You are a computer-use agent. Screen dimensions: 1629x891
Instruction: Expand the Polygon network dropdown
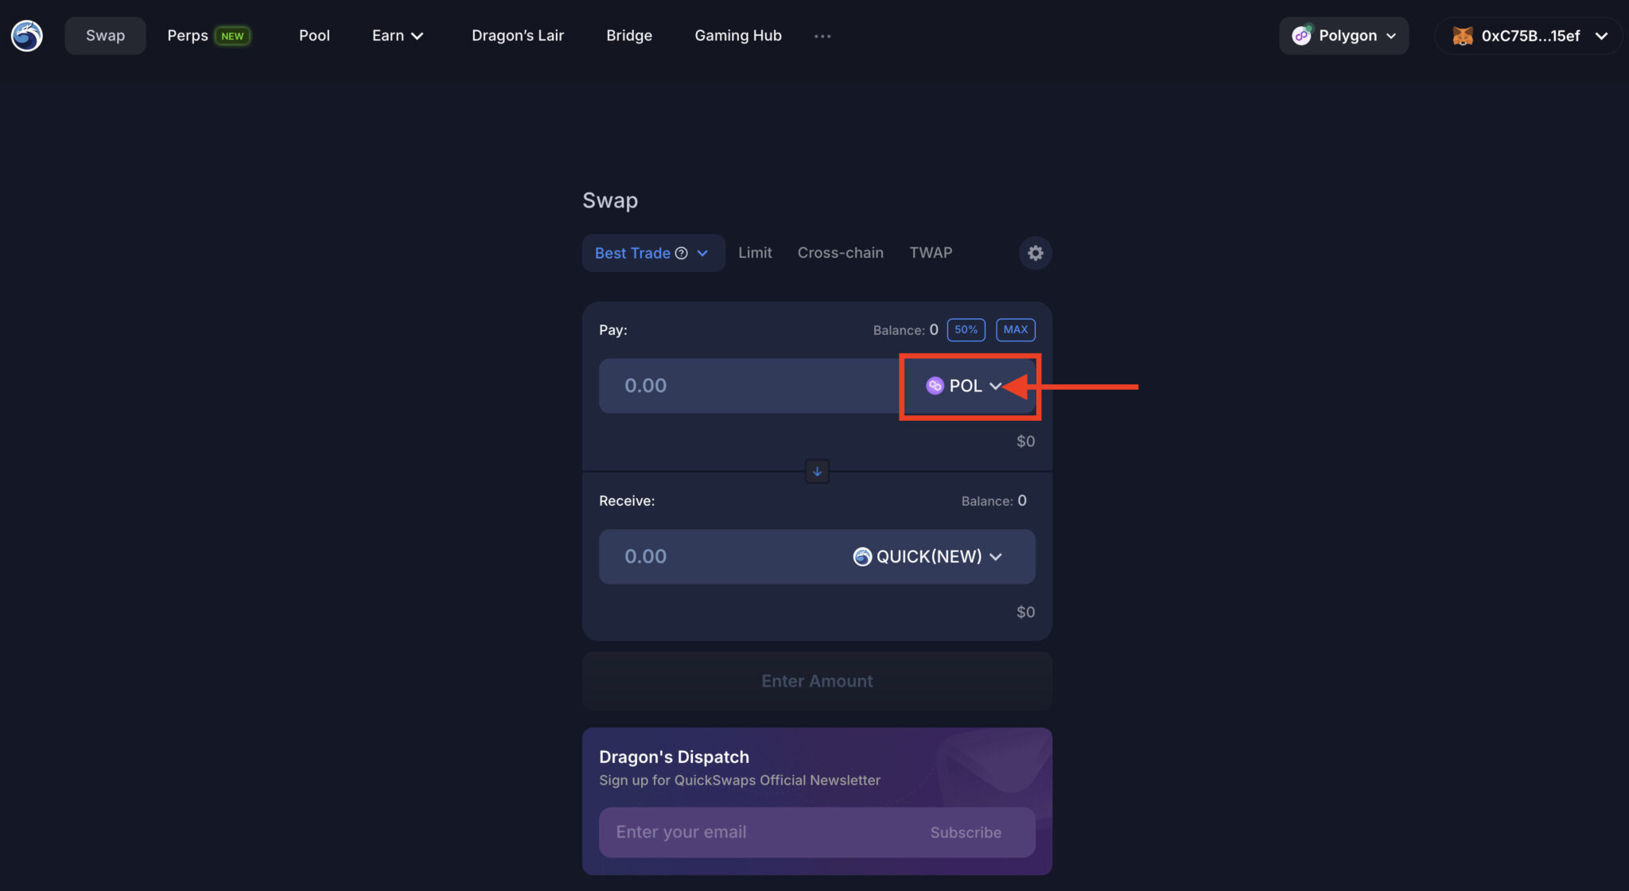pos(1391,36)
